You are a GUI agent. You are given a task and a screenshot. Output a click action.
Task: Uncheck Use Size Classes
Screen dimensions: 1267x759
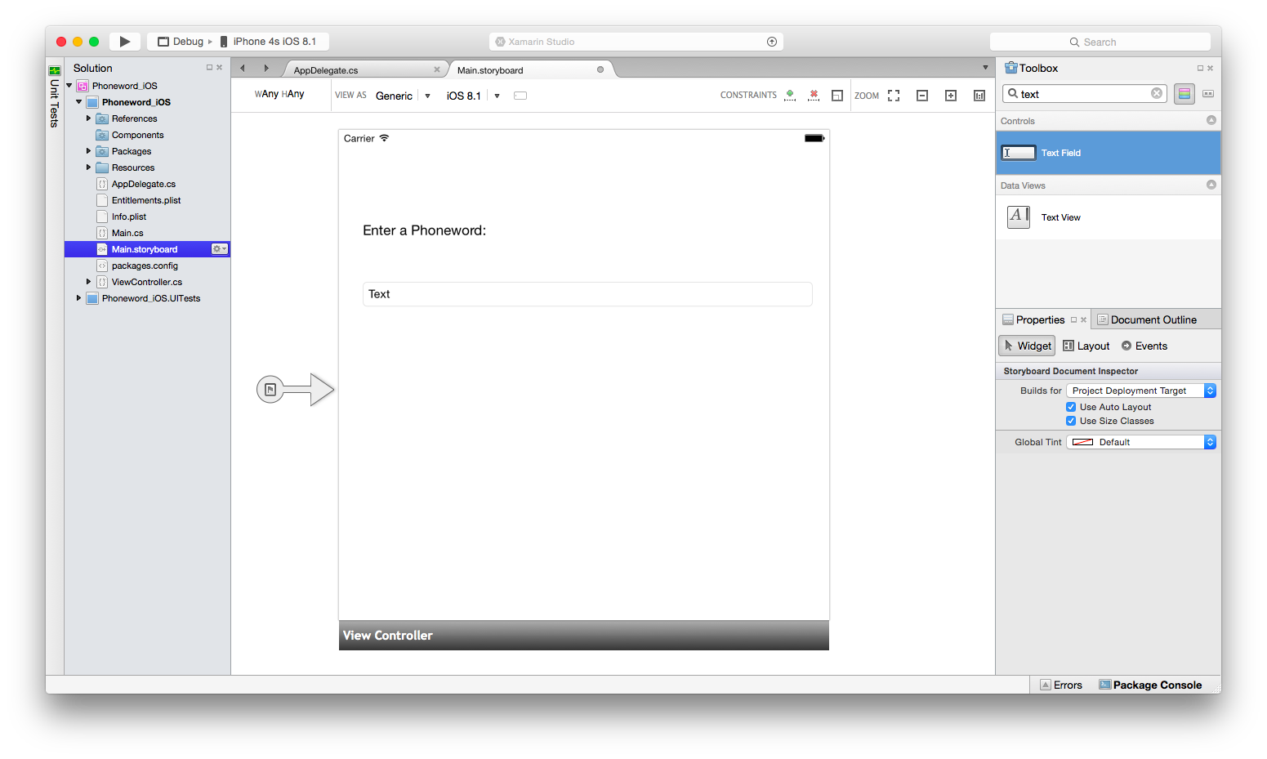click(x=1071, y=422)
